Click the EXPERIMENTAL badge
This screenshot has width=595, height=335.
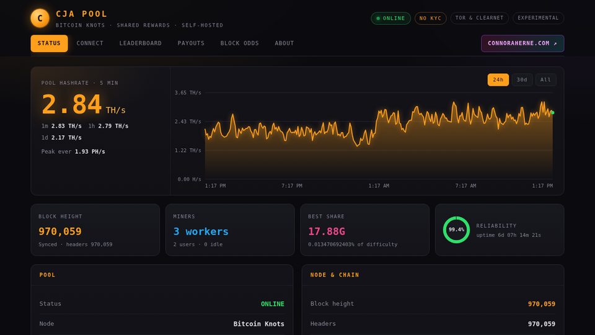(538, 18)
